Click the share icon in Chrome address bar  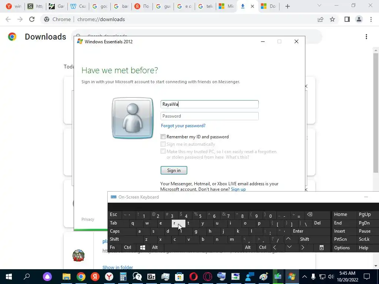tap(321, 19)
